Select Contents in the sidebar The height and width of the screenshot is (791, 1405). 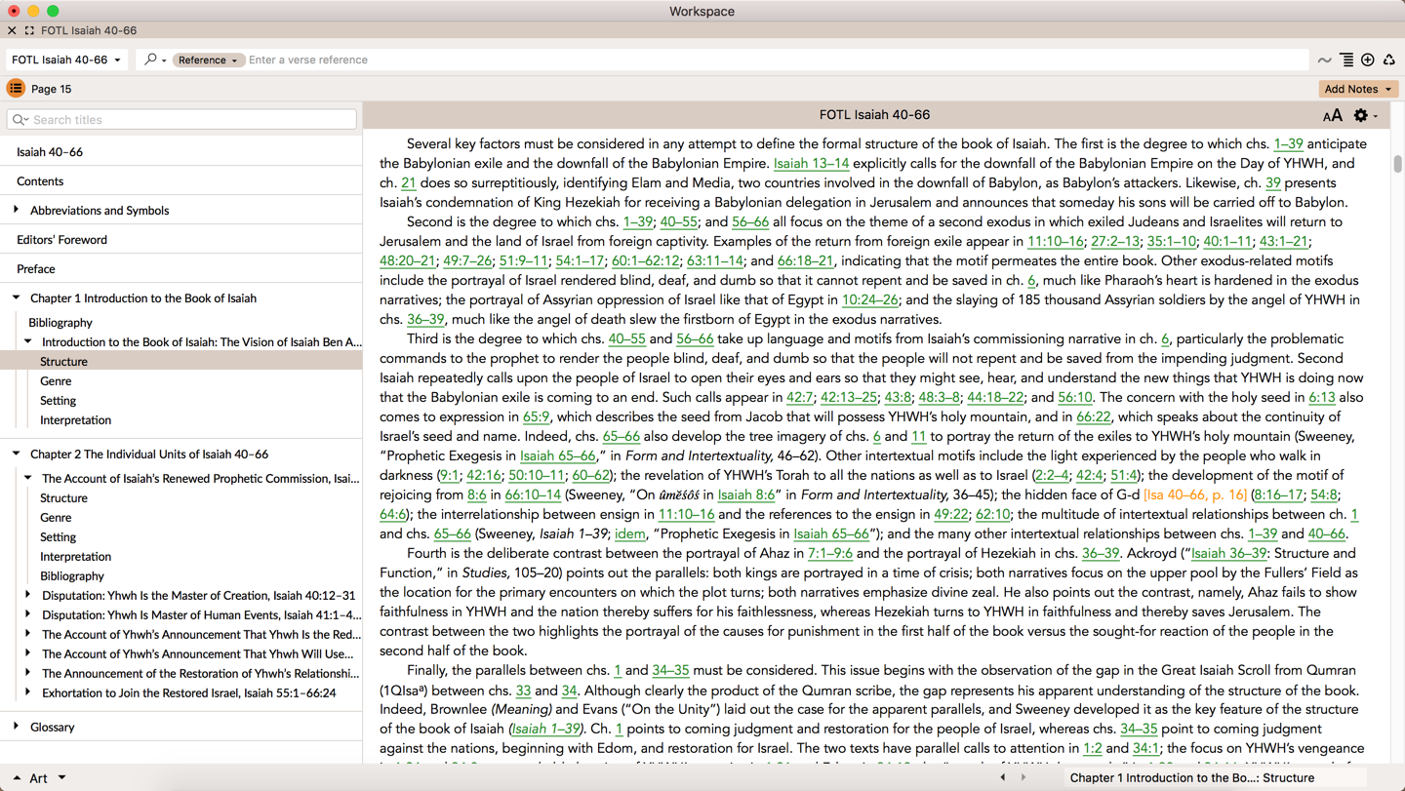[x=40, y=181]
